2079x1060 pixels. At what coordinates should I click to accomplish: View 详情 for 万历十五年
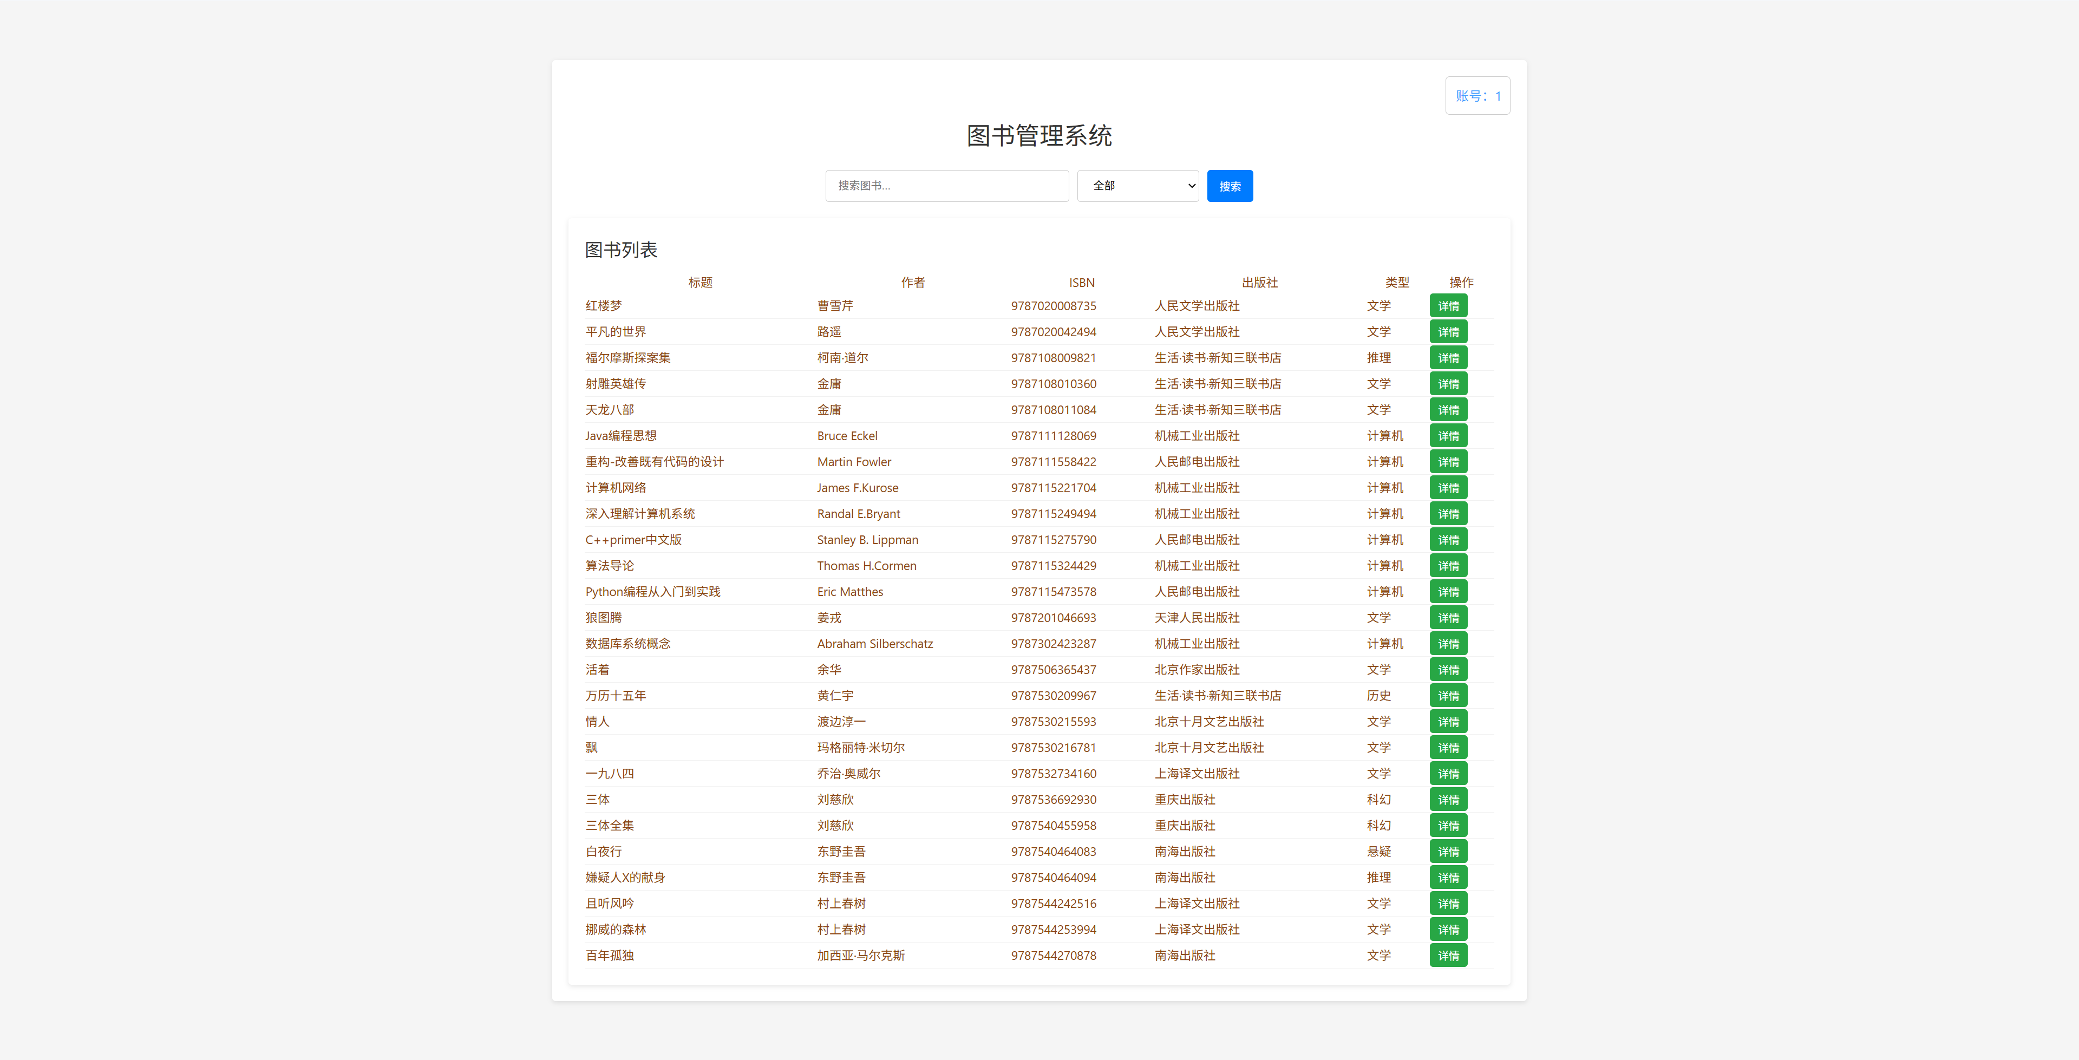point(1448,695)
